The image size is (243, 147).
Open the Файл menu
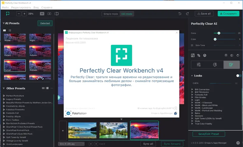pos(5,7)
